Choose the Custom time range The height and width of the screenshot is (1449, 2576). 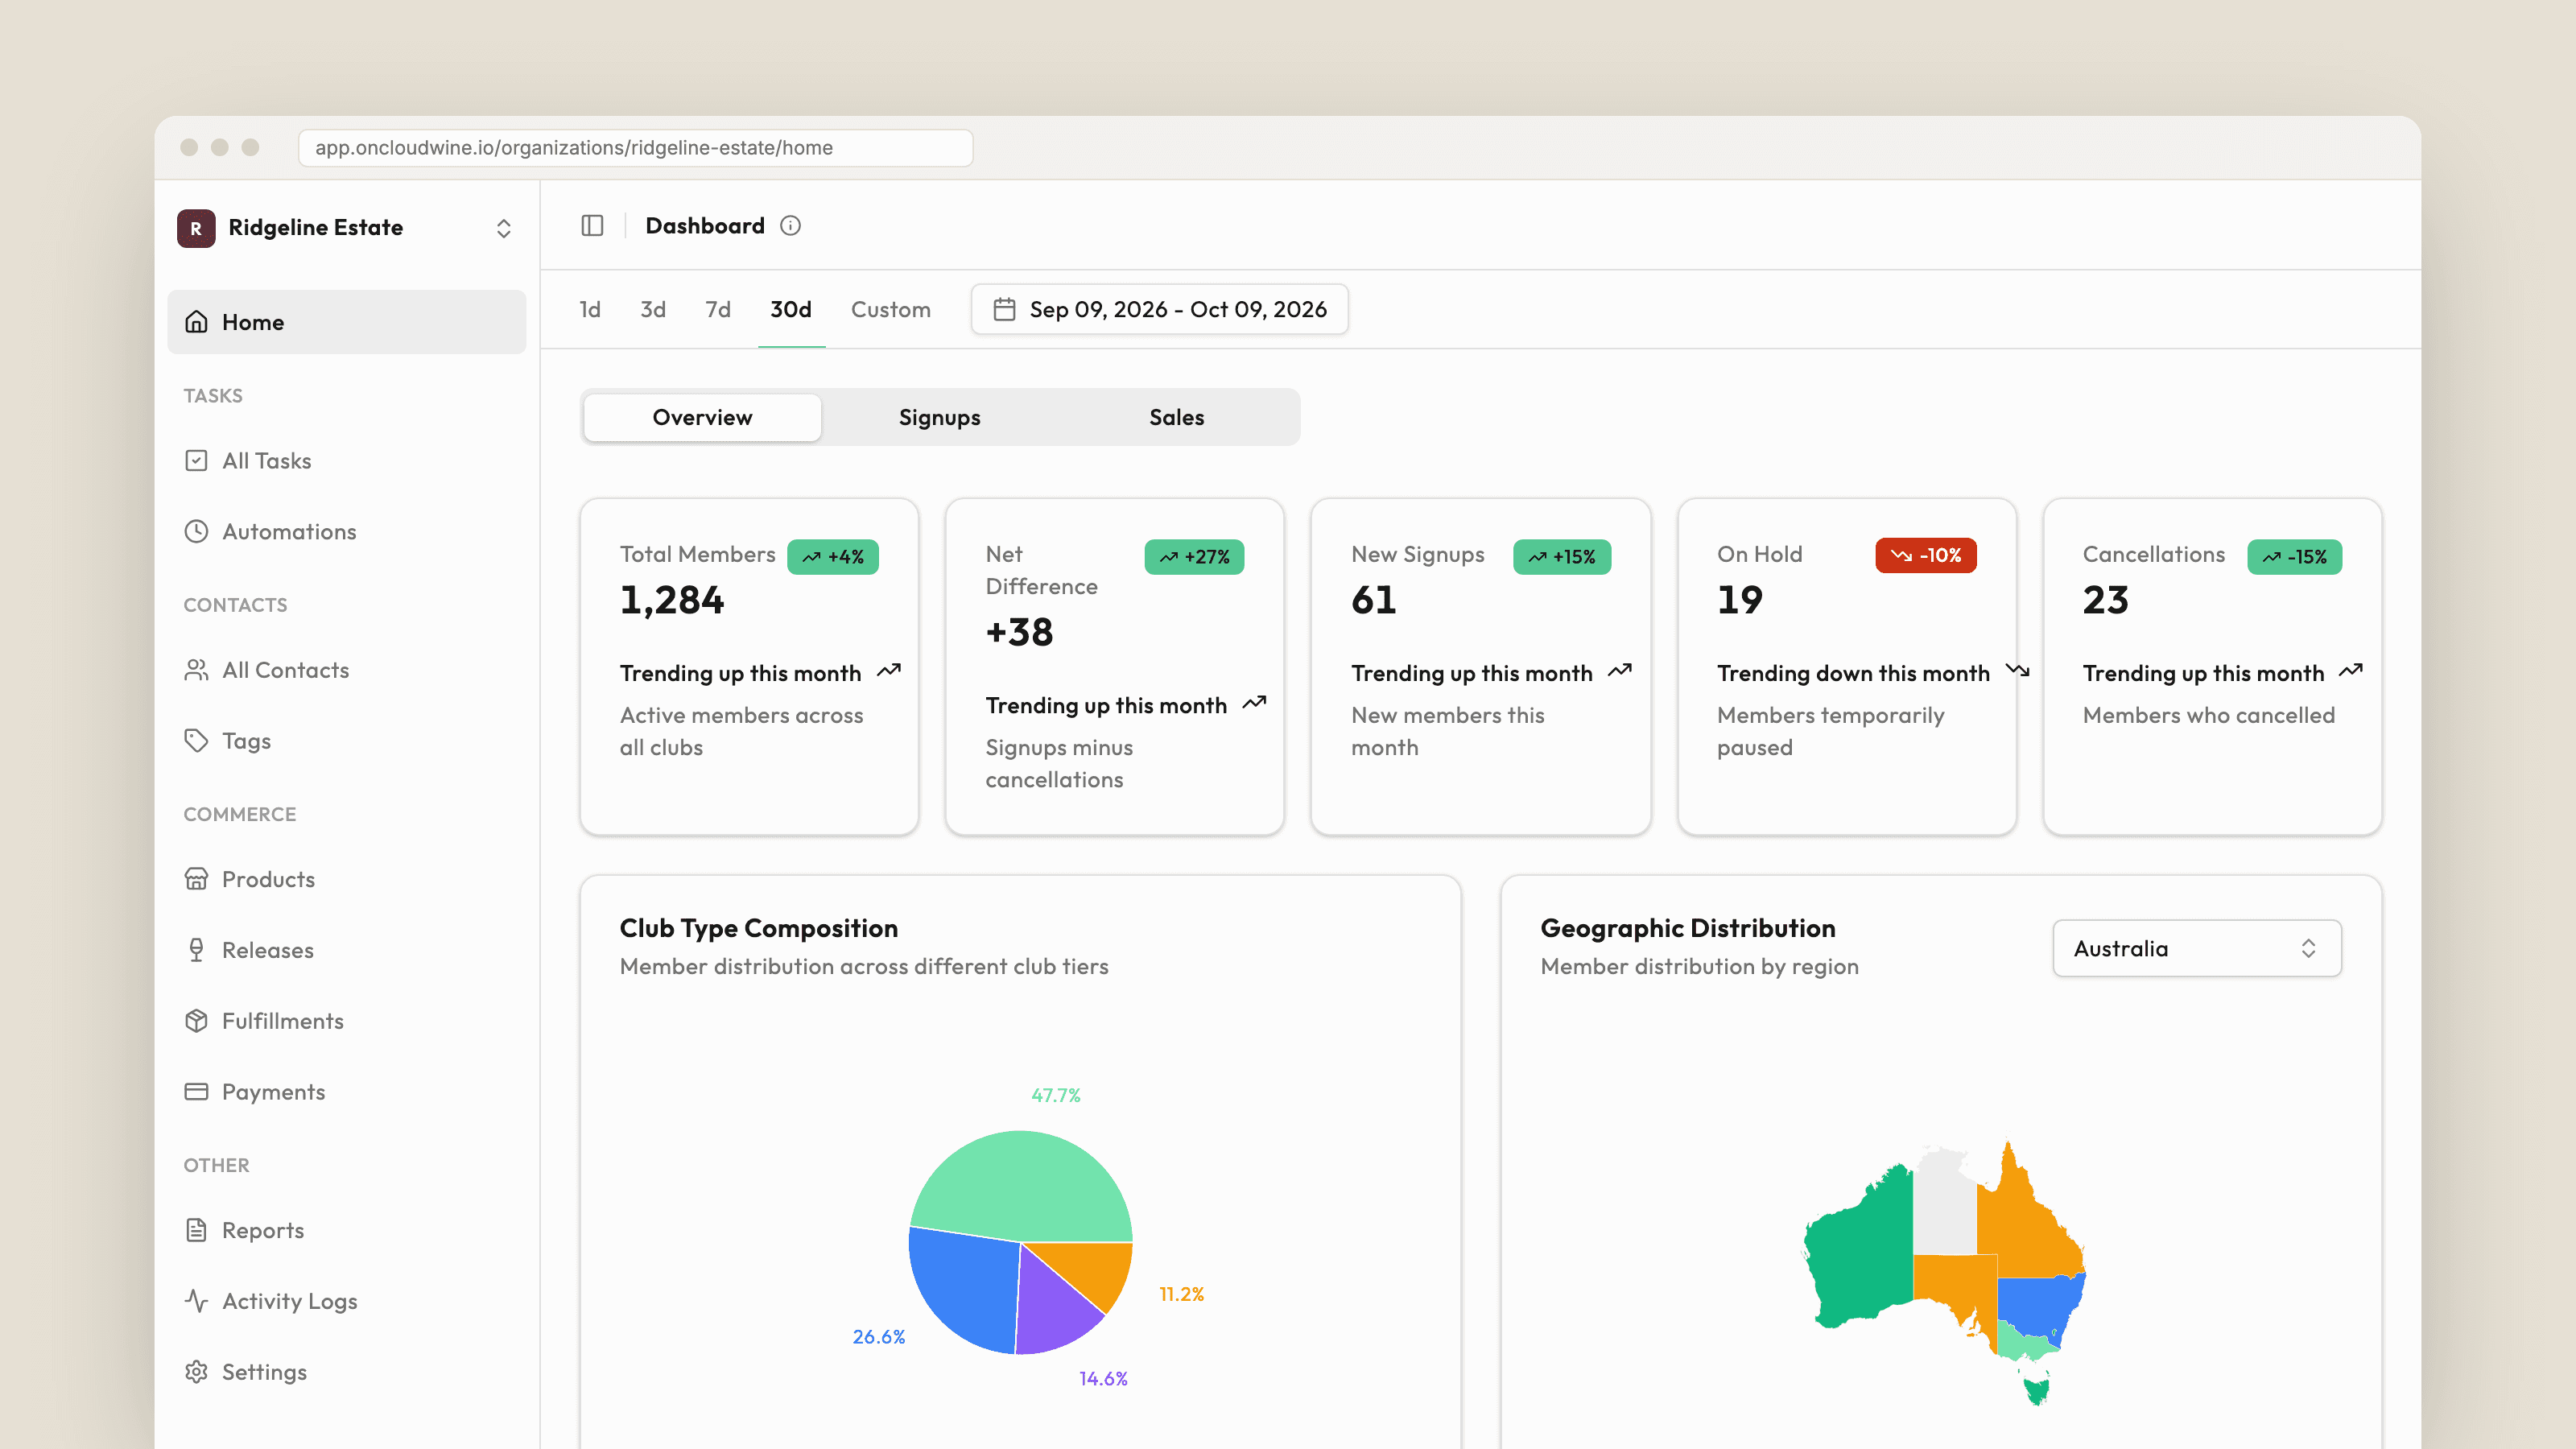(891, 310)
